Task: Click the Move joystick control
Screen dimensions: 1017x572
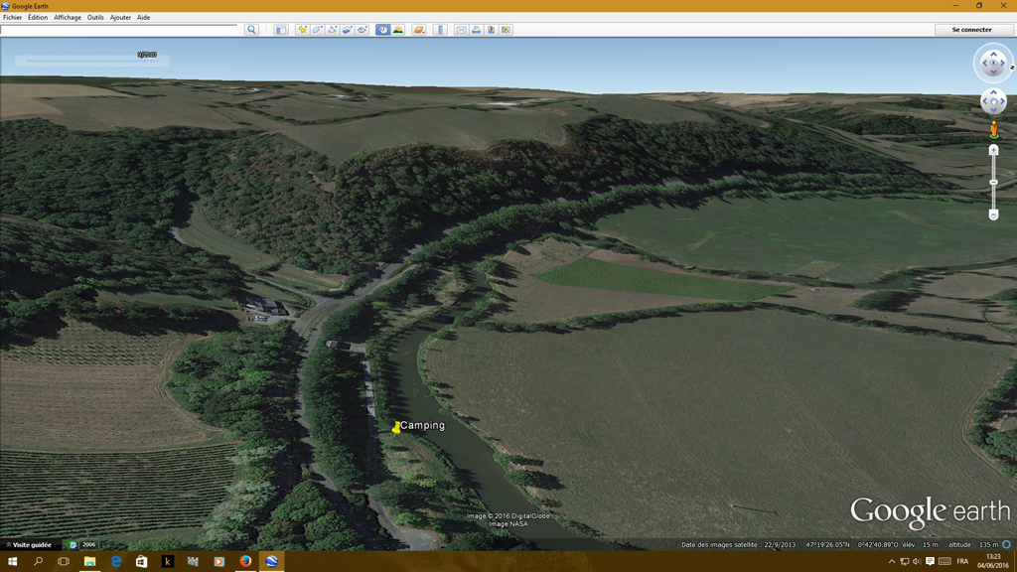Action: tap(993, 102)
